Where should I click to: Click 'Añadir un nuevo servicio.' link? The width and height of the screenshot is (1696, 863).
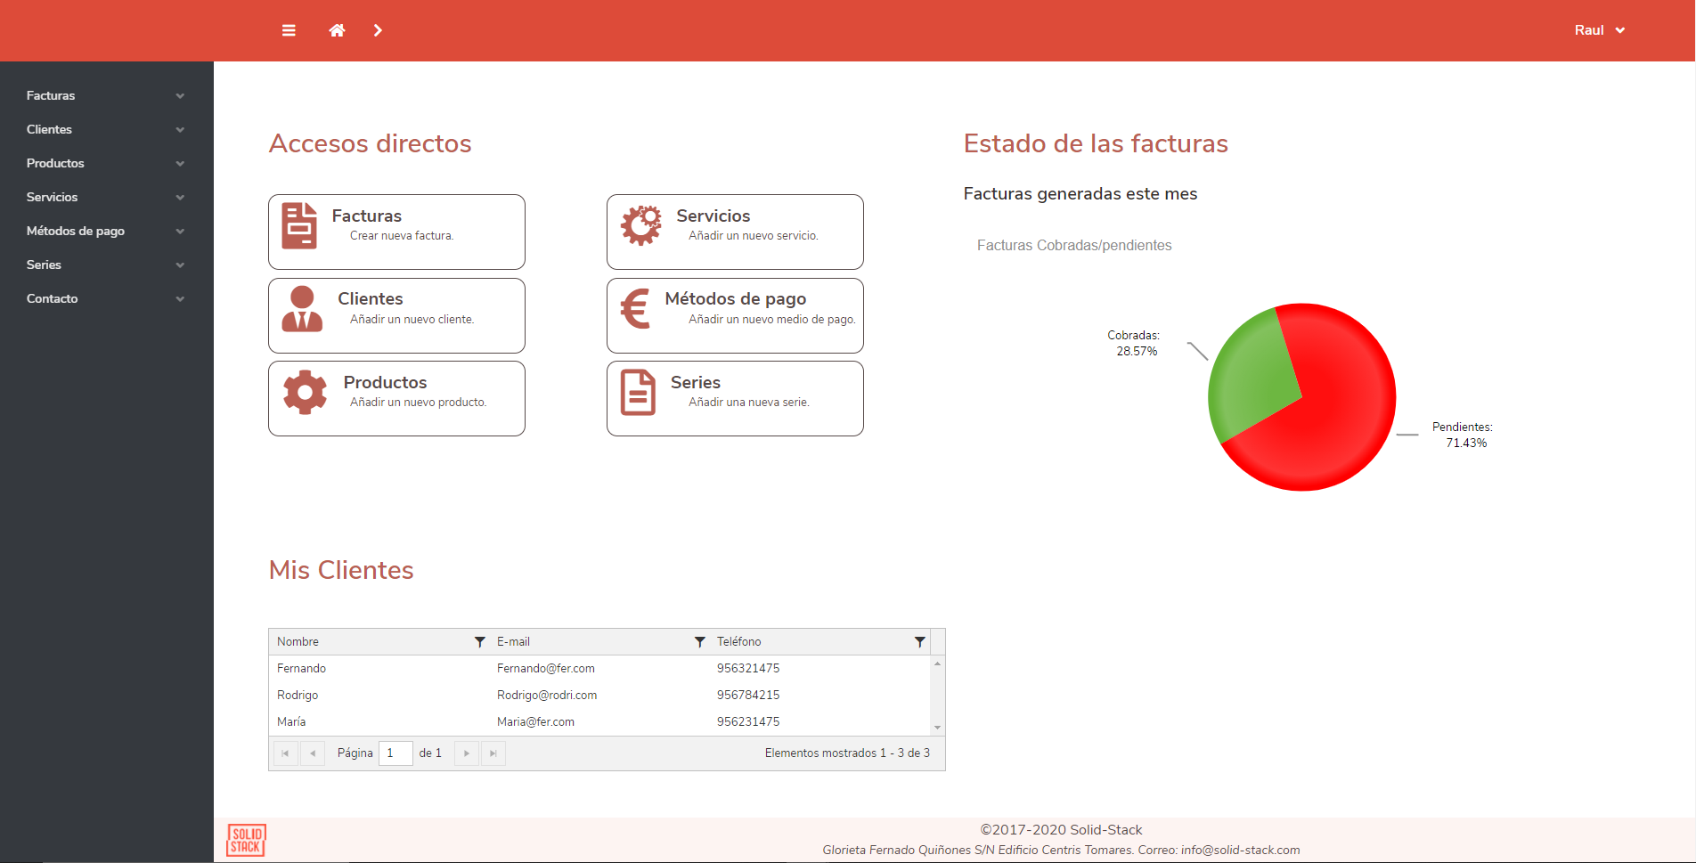tap(753, 235)
